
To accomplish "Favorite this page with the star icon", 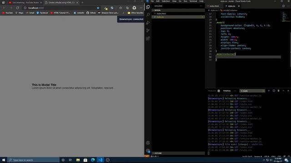I will (98, 8).
